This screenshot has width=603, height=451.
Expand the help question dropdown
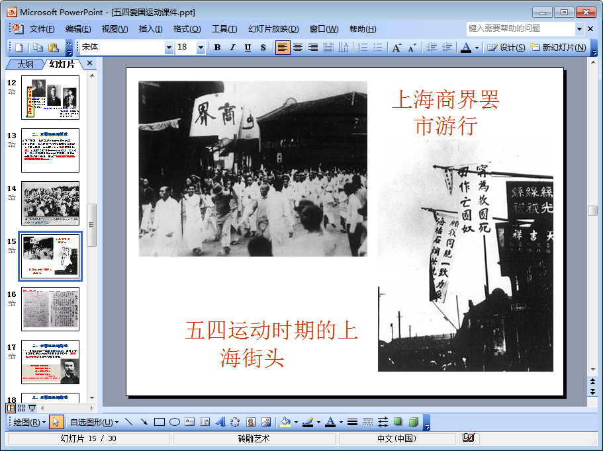[579, 29]
